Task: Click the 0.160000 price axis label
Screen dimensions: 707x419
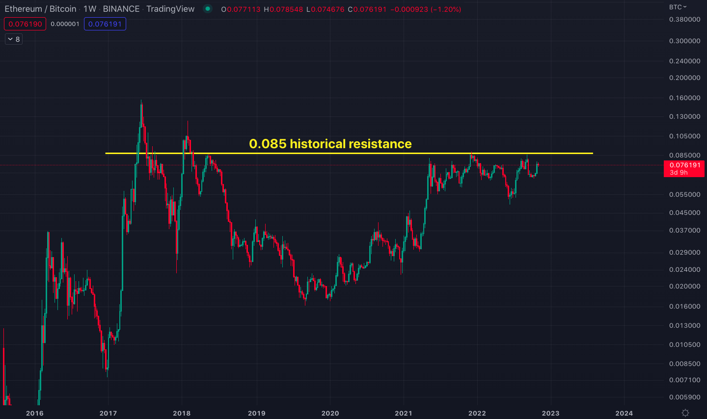Action: (x=684, y=98)
